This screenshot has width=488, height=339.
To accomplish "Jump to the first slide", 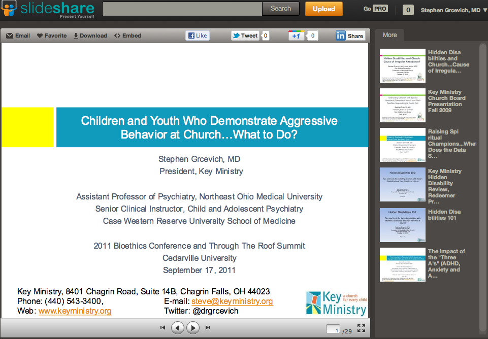I will click(x=162, y=328).
